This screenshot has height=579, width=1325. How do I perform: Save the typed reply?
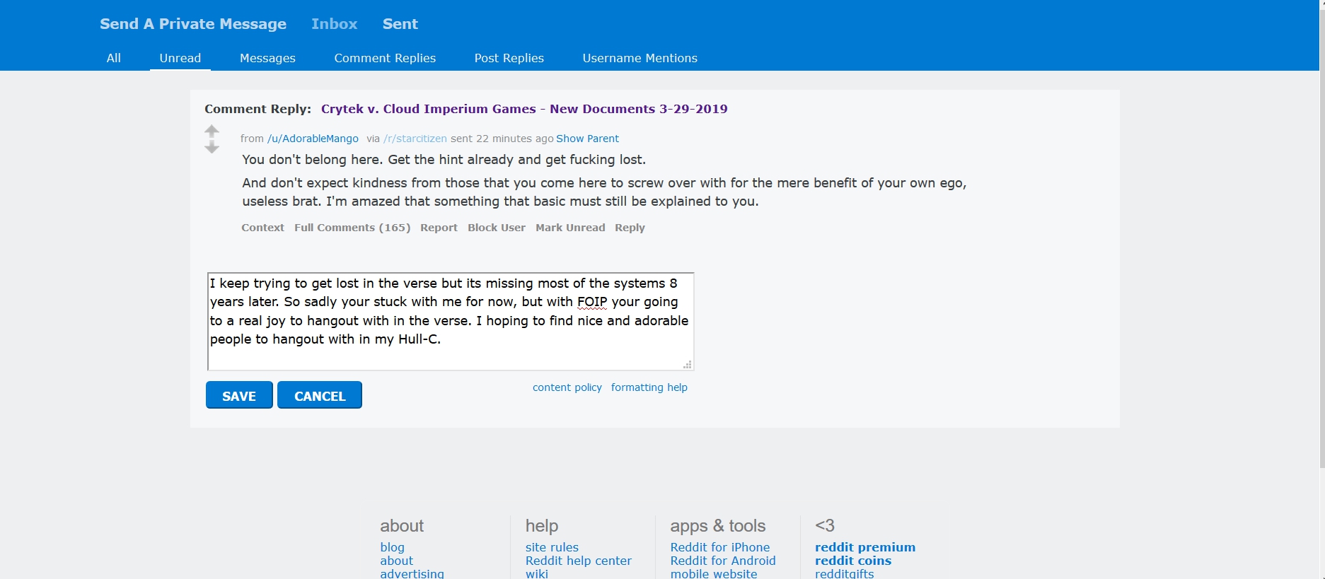click(x=239, y=395)
